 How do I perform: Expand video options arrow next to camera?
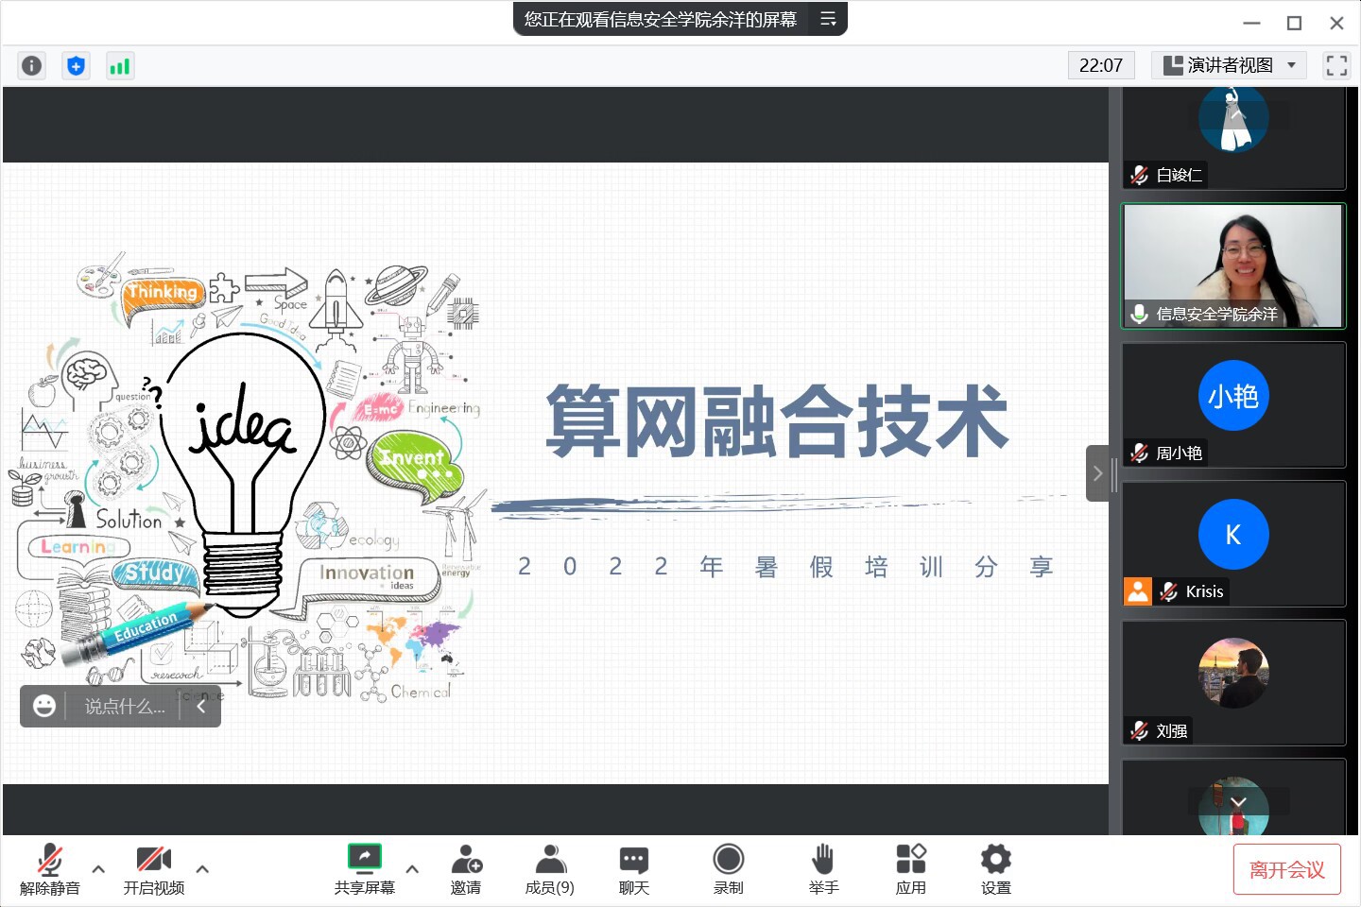(x=202, y=869)
